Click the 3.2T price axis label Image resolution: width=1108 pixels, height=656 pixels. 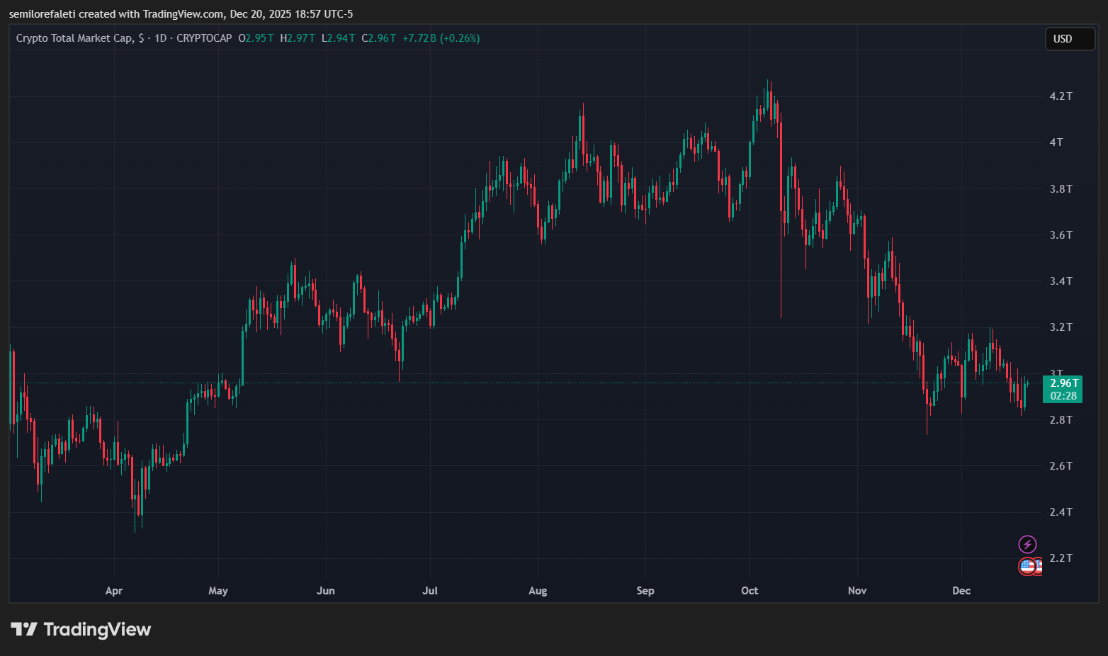pos(1061,327)
